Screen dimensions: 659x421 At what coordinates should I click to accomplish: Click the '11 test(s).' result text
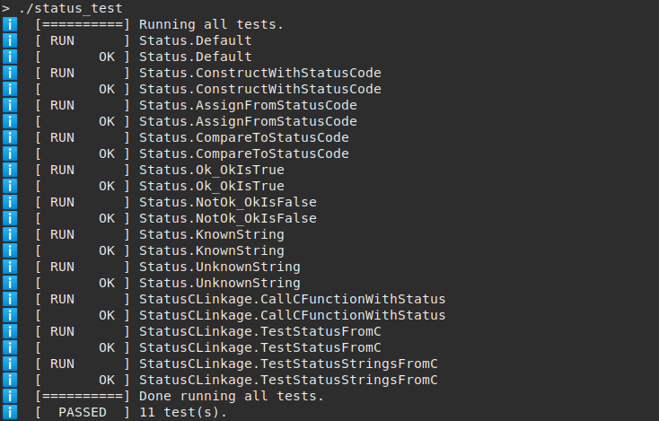[183, 412]
